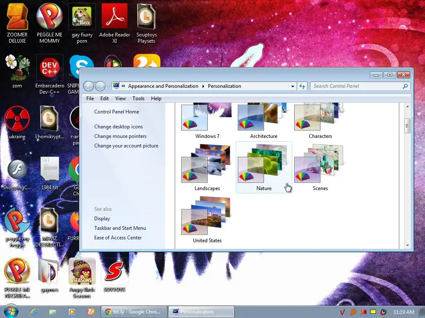Select the Characters theme

pos(320,121)
